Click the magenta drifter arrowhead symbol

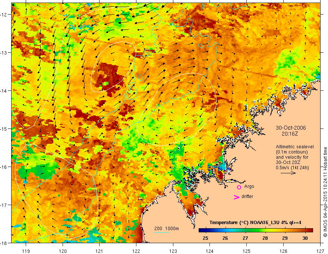tap(237, 197)
